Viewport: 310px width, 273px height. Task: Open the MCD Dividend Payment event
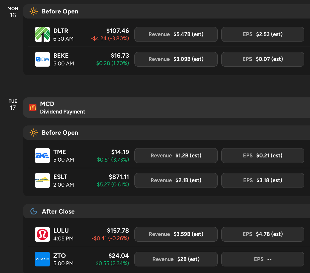(166, 108)
